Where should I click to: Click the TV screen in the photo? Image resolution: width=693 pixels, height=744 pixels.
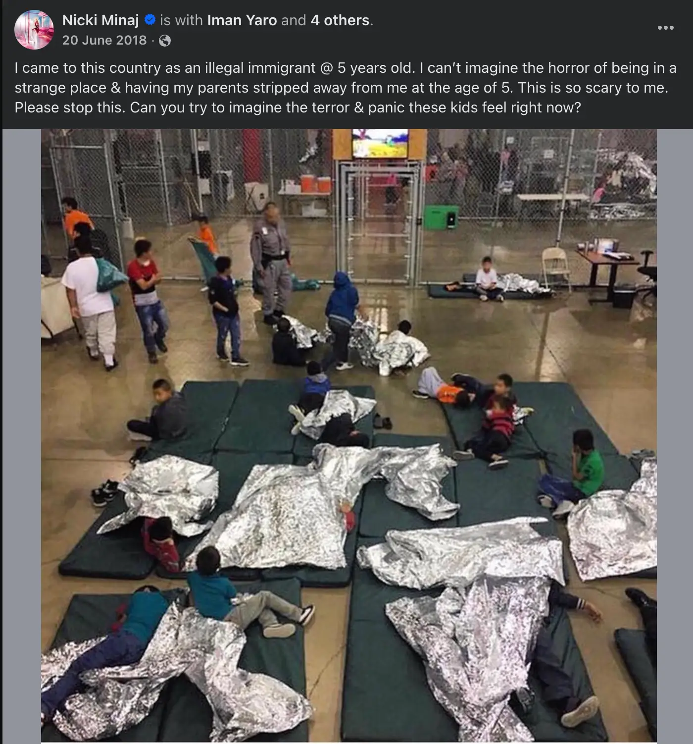point(380,143)
